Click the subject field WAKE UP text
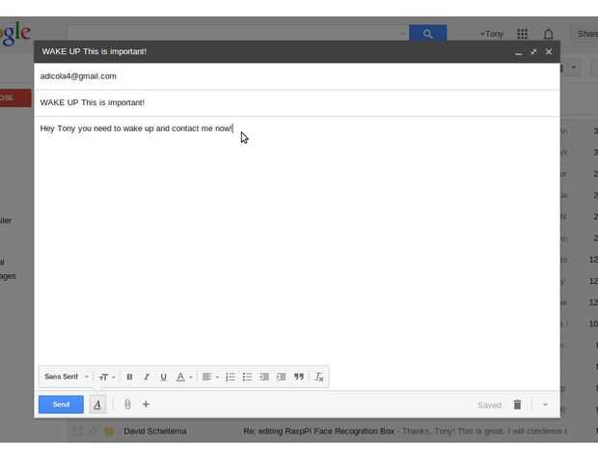This screenshot has width=598, height=449. pos(297,102)
